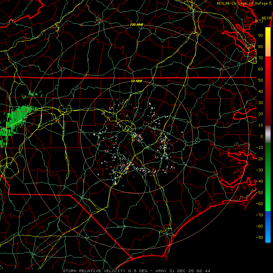This screenshot has height=273, width=273.
Task: Click the 20 label on the color scale
Action: [x=261, y=114]
